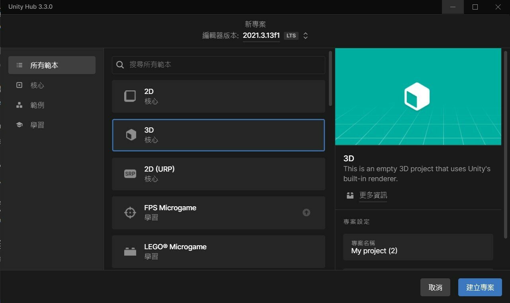Minimize the Unity Hub window
Image resolution: width=510 pixels, height=303 pixels.
(x=453, y=7)
